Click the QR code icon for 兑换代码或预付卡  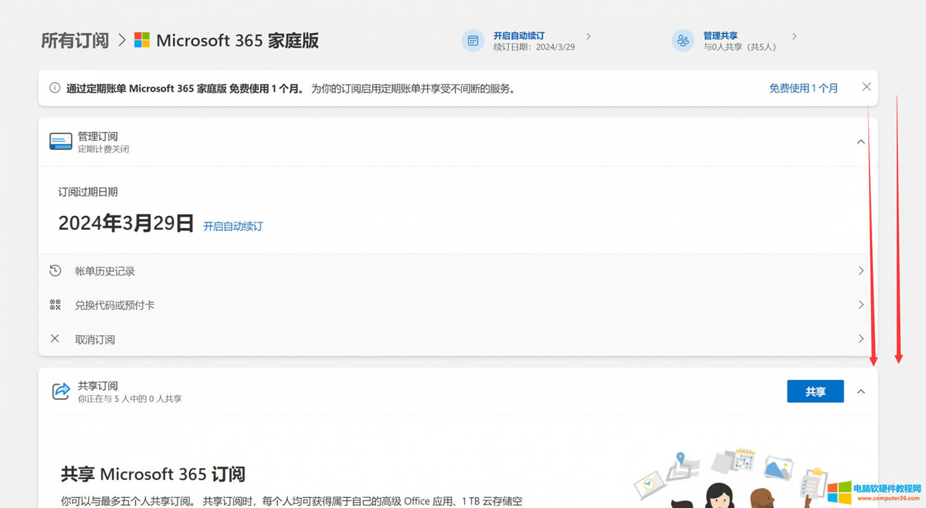click(x=55, y=304)
